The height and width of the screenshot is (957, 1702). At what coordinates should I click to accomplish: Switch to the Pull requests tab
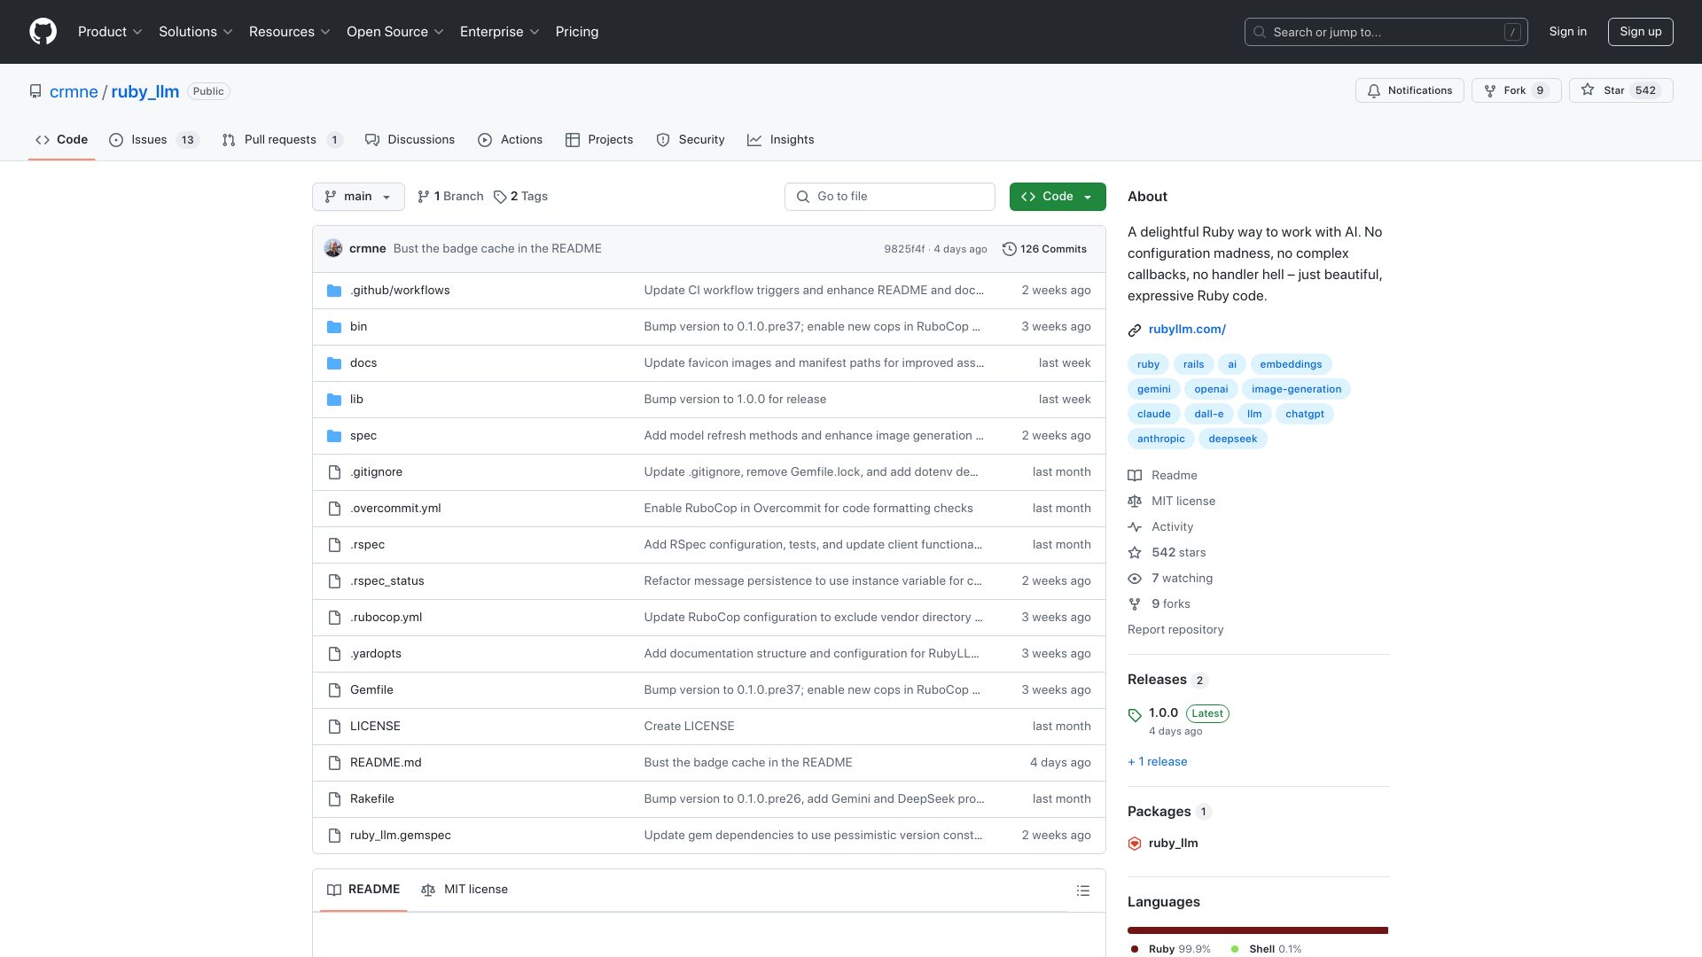coord(282,140)
